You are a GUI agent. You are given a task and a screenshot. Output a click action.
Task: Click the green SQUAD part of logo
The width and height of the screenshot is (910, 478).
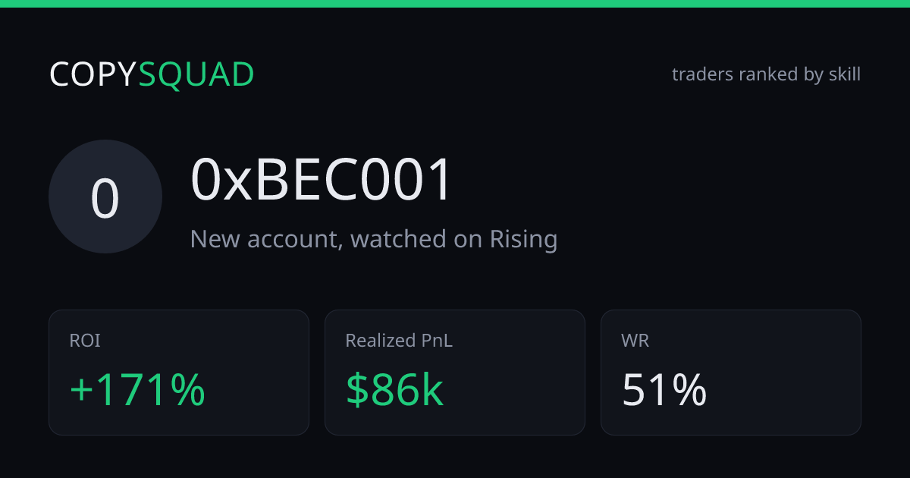(x=196, y=74)
